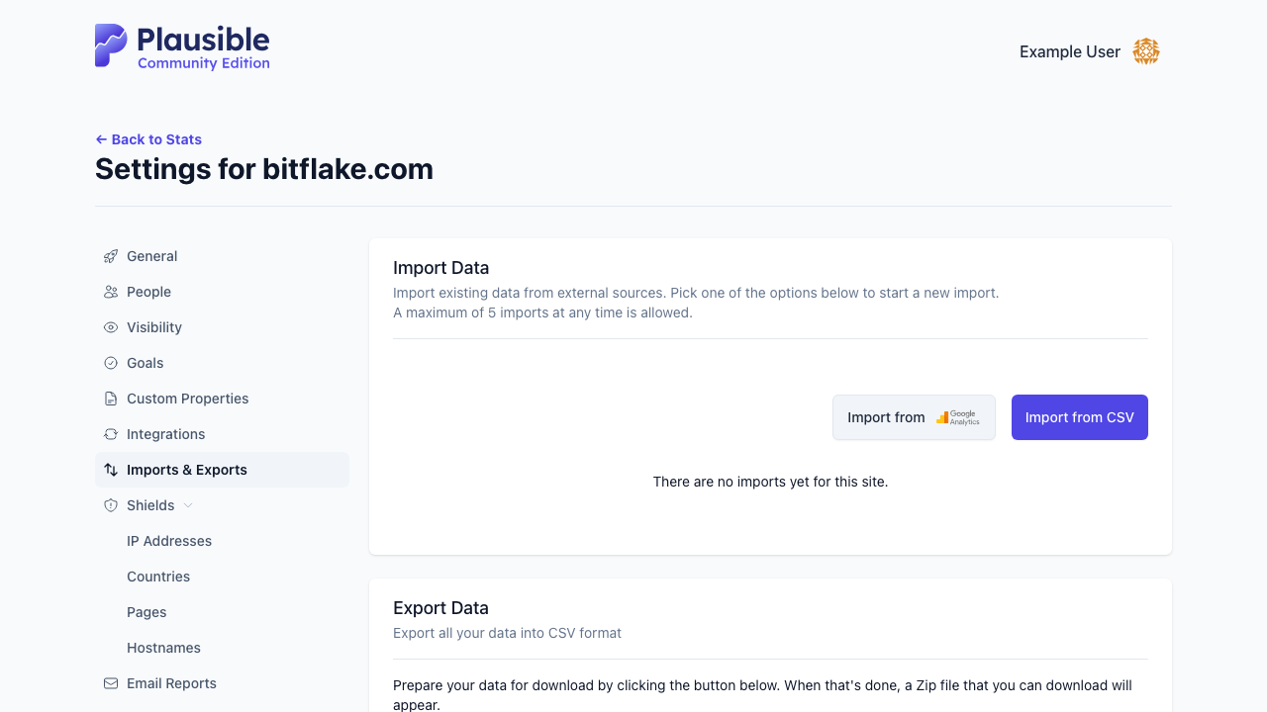Image resolution: width=1267 pixels, height=712 pixels.
Task: Click the Plausible logo icon
Action: (x=111, y=45)
